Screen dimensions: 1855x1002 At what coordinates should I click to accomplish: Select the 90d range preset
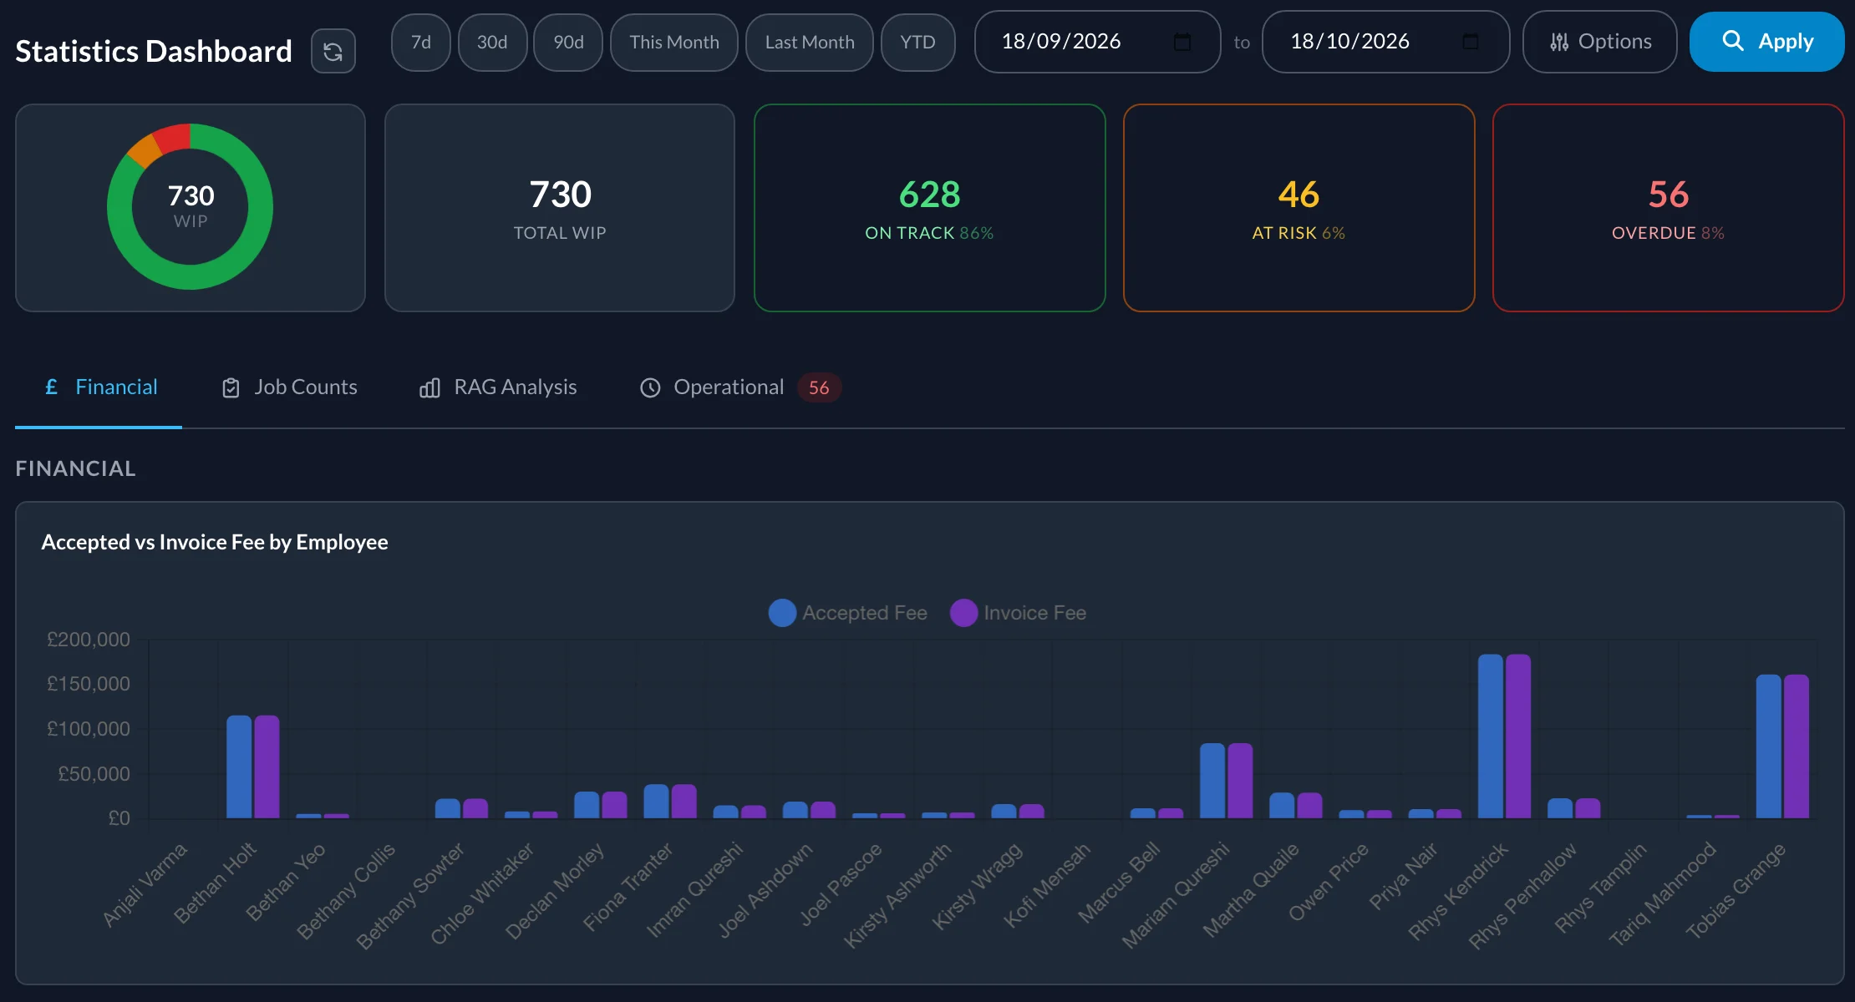pyautogui.click(x=568, y=42)
